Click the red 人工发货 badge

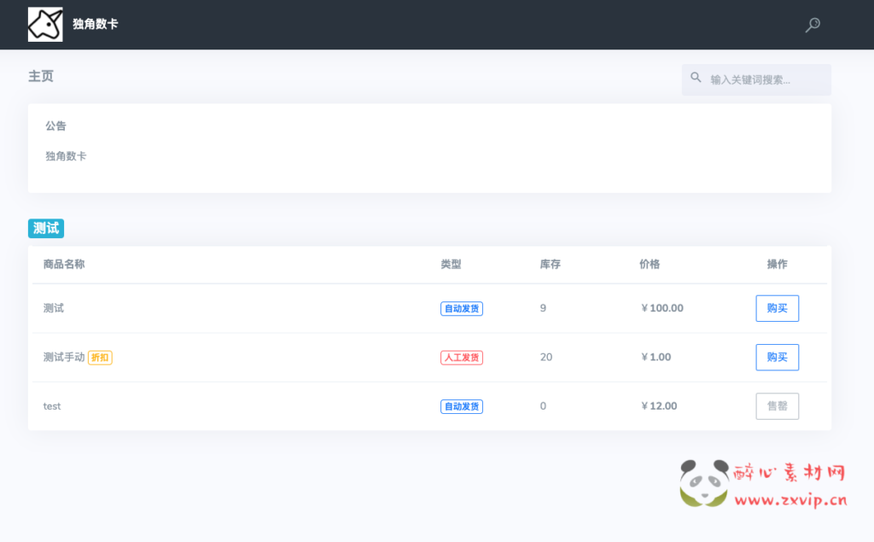(461, 358)
